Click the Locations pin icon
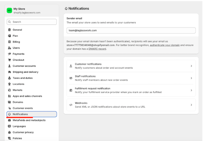Screen dimensions: 203x141 [x=9, y=84]
